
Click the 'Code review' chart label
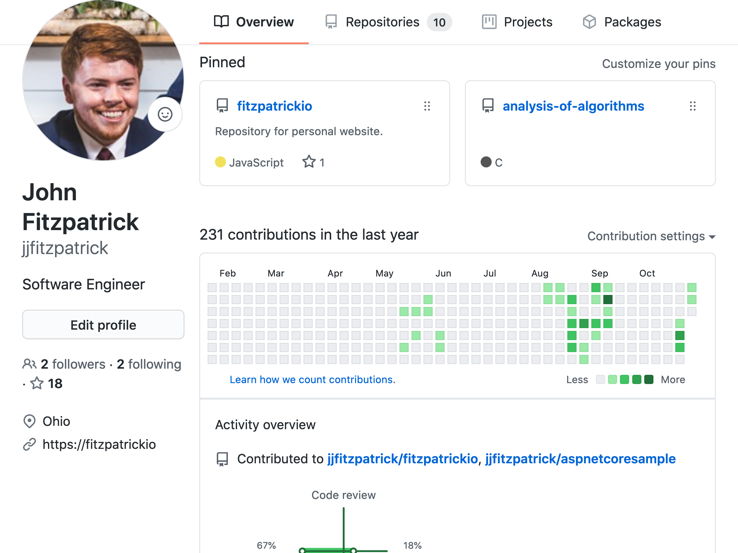[x=343, y=495]
